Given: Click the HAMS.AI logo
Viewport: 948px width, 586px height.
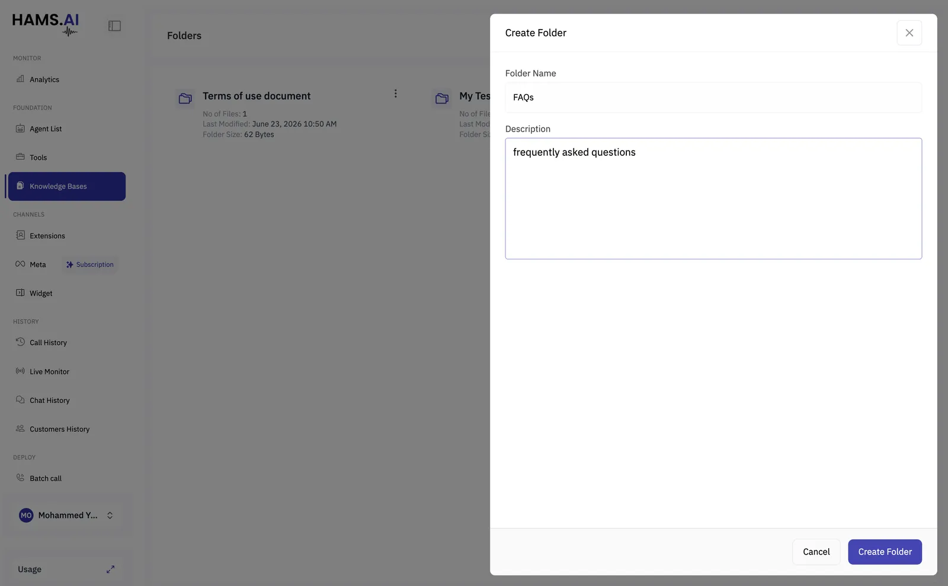Looking at the screenshot, I should point(46,24).
